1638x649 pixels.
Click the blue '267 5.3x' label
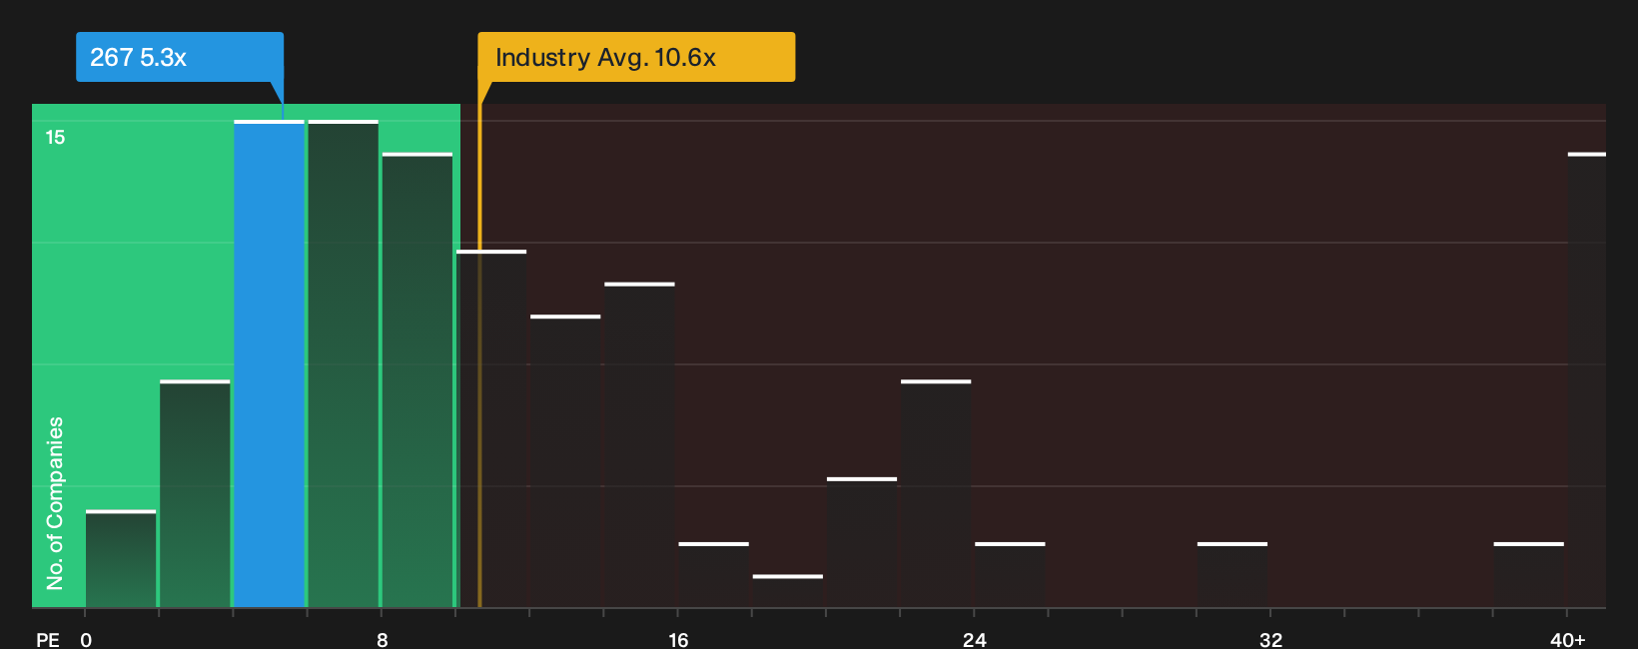click(180, 57)
